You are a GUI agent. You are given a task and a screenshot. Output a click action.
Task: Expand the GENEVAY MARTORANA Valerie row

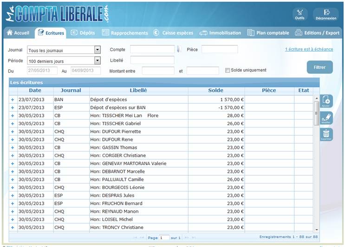(13, 164)
